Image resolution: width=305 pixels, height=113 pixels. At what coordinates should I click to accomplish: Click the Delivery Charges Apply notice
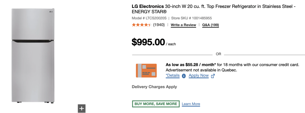(x=154, y=87)
